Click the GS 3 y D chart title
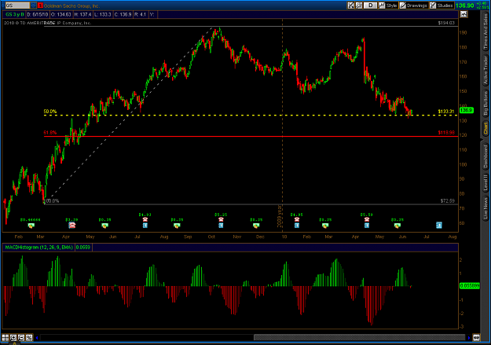Viewport: 491px width, 345px height. [14, 14]
